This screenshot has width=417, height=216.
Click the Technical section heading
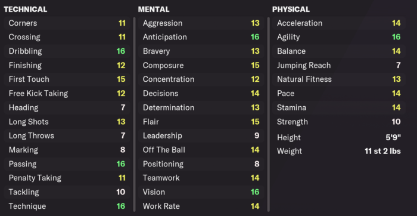(x=26, y=10)
